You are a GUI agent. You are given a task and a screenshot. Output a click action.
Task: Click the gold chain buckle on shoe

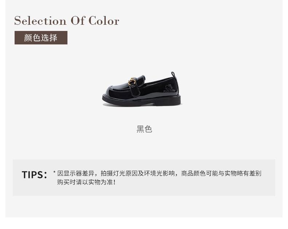pyautogui.click(x=132, y=81)
